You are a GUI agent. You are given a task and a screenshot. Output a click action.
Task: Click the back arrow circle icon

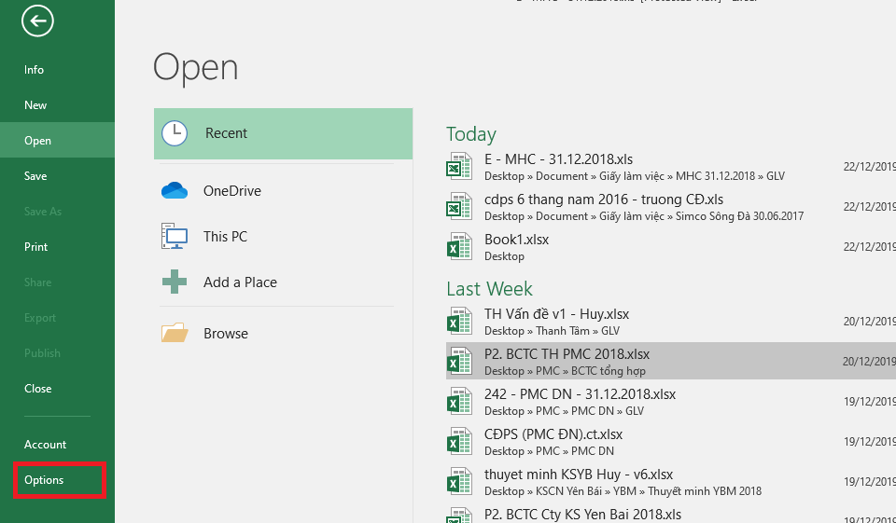click(x=38, y=21)
